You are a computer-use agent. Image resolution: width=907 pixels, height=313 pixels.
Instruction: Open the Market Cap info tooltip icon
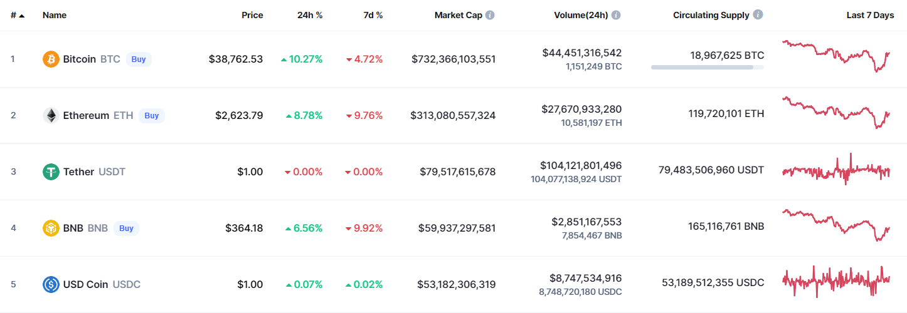[490, 15]
